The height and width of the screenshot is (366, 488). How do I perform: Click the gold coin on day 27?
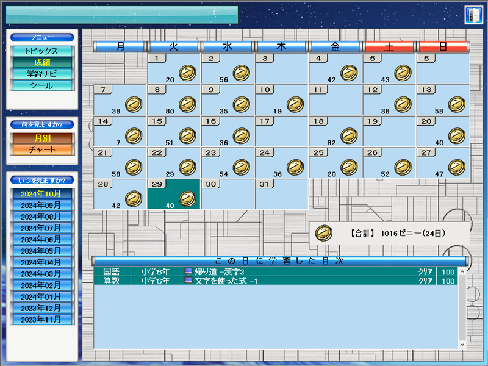(x=456, y=167)
